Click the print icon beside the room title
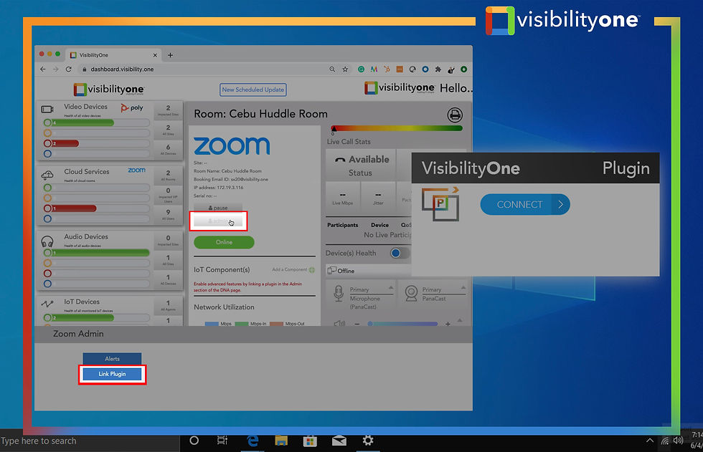Screen dimensions: 703x452 (455, 115)
